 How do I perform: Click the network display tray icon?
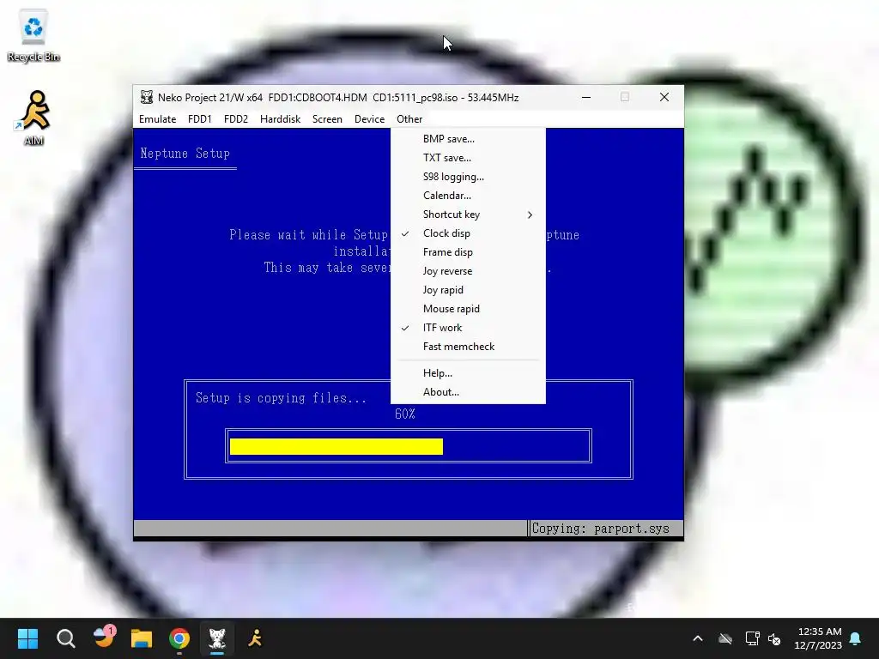coord(752,638)
